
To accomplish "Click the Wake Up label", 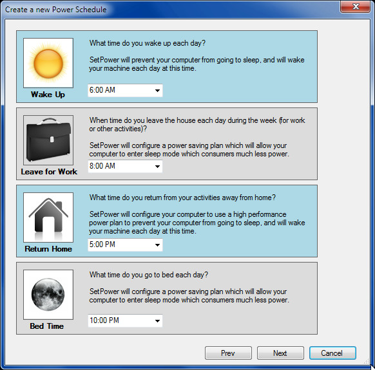I will tap(48, 95).
